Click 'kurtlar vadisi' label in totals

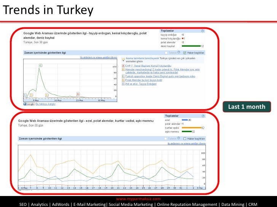[172, 128]
